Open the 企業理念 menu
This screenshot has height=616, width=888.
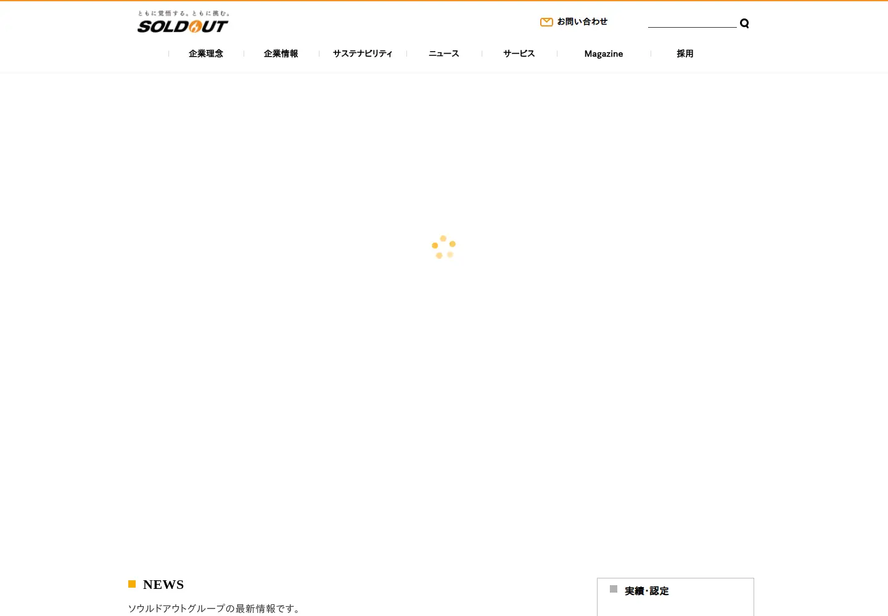pyautogui.click(x=206, y=54)
